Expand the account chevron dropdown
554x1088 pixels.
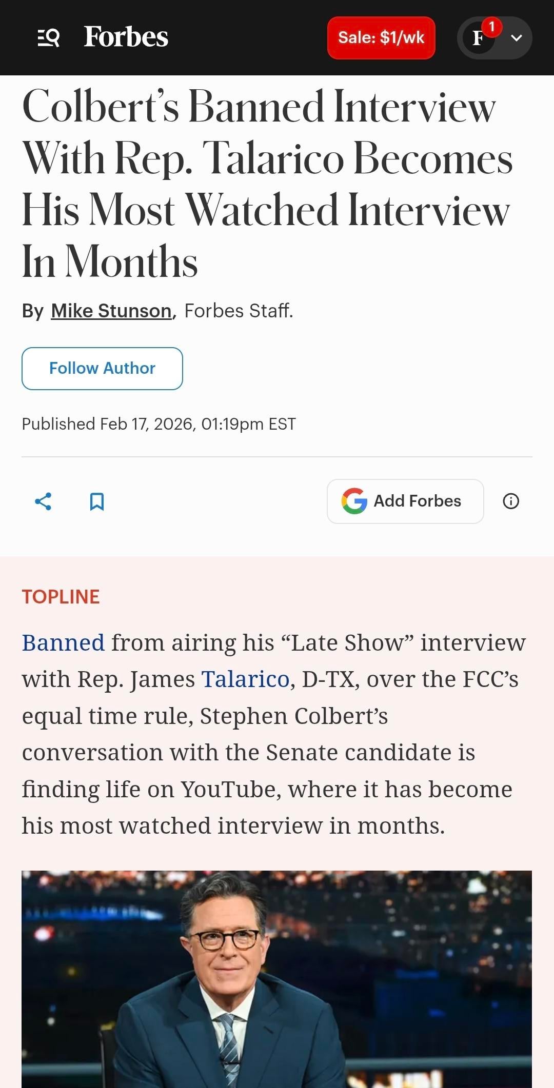(x=517, y=38)
